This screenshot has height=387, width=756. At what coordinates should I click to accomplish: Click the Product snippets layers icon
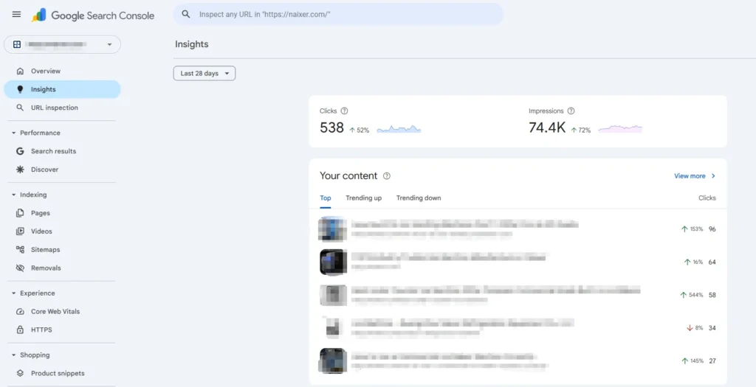(x=20, y=374)
